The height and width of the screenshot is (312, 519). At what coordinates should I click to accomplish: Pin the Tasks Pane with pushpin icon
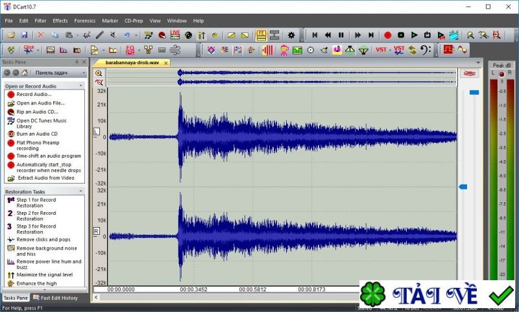77,62
